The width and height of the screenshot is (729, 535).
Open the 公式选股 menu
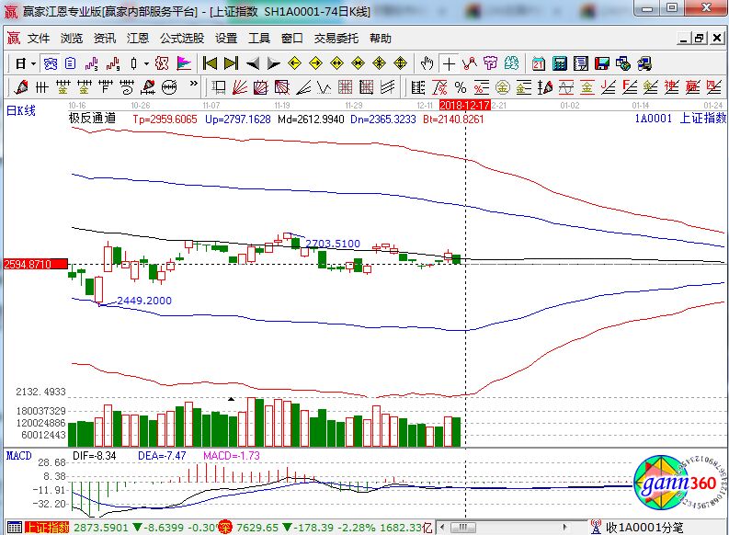(x=181, y=39)
